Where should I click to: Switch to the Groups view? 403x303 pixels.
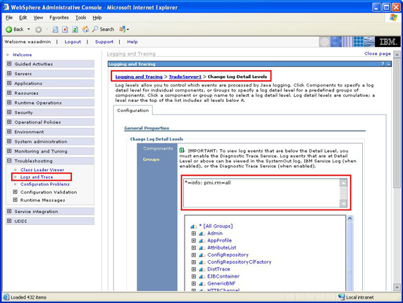click(x=151, y=160)
